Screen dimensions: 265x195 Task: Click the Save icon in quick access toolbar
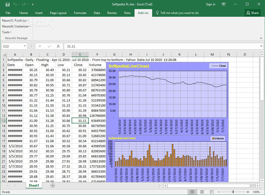pyautogui.click(x=8, y=4)
